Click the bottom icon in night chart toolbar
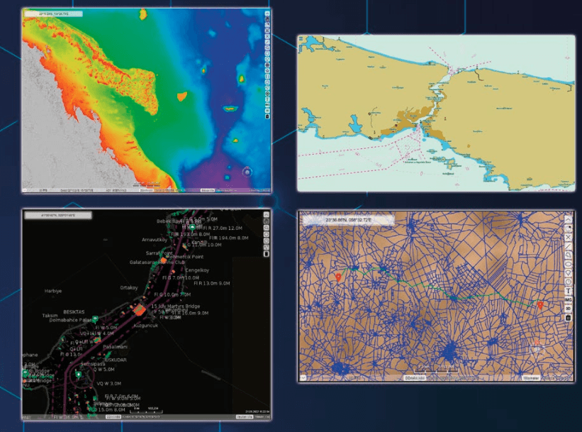 point(266,254)
